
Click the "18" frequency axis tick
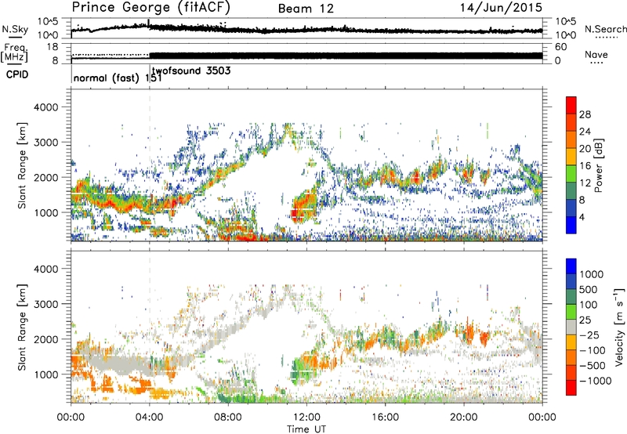[52, 47]
